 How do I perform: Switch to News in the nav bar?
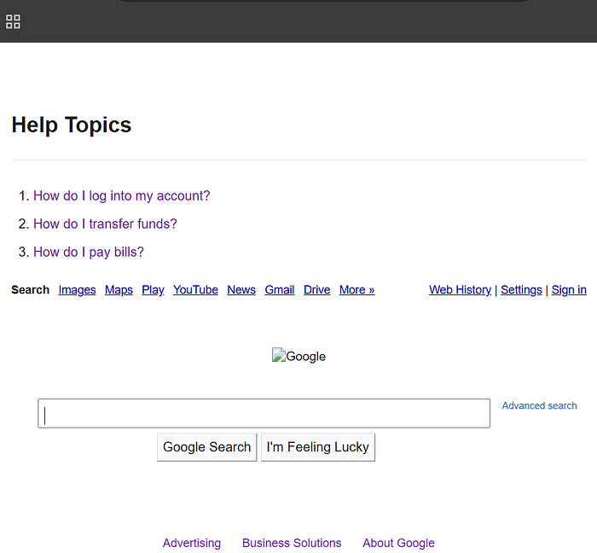(x=241, y=290)
